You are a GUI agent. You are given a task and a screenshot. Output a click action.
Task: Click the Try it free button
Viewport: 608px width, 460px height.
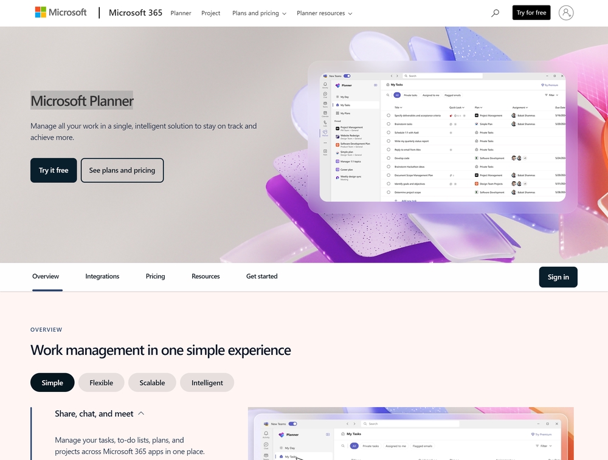(x=54, y=171)
